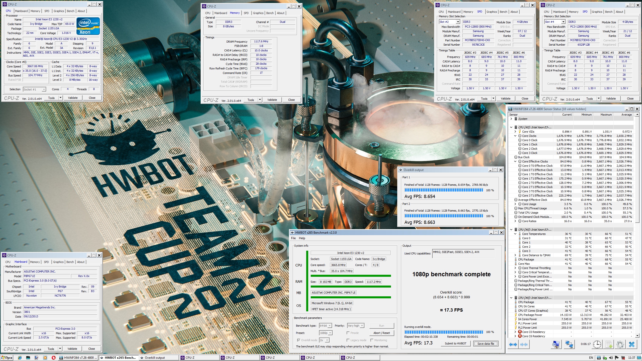Open HWiNFO sensor search monitor icon
Image resolution: width=642 pixels, height=361 pixels.
(x=556, y=344)
